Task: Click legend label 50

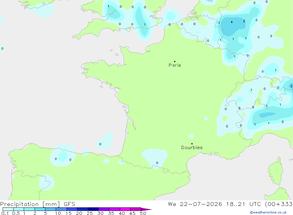Action: [143, 213]
